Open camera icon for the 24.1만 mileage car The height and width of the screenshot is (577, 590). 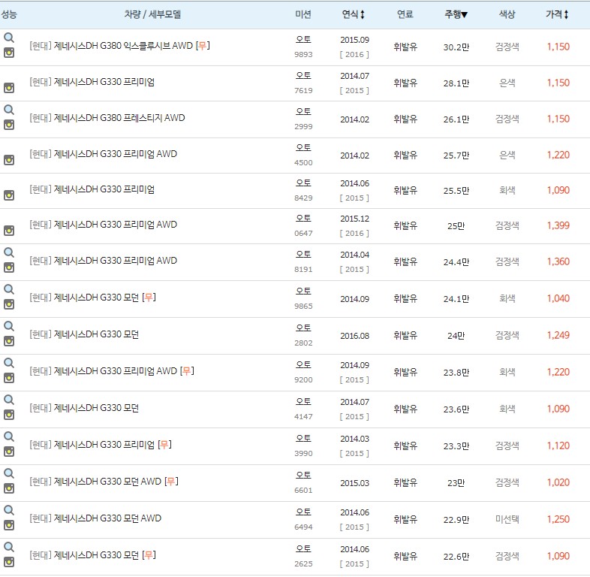pos(9,304)
